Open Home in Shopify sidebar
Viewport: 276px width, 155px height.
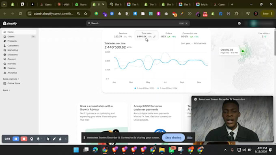19,32
